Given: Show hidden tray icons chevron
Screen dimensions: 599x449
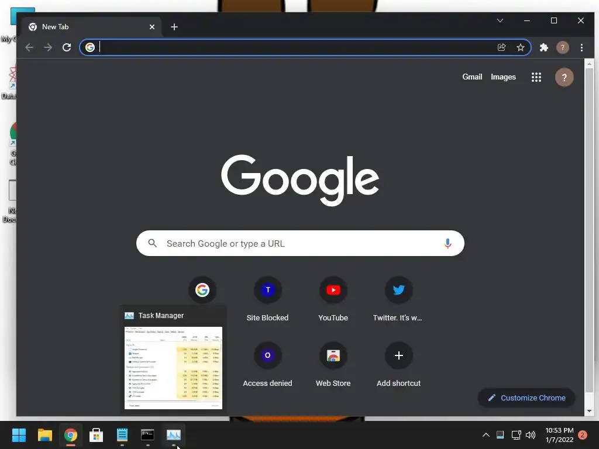Looking at the screenshot, I should click(x=486, y=435).
